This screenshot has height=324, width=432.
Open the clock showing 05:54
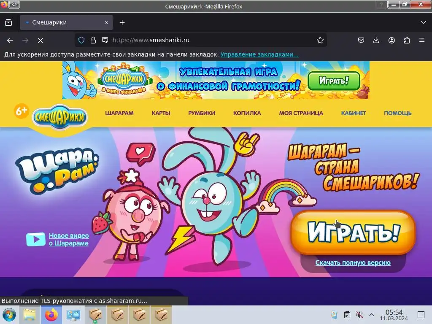(x=394, y=315)
